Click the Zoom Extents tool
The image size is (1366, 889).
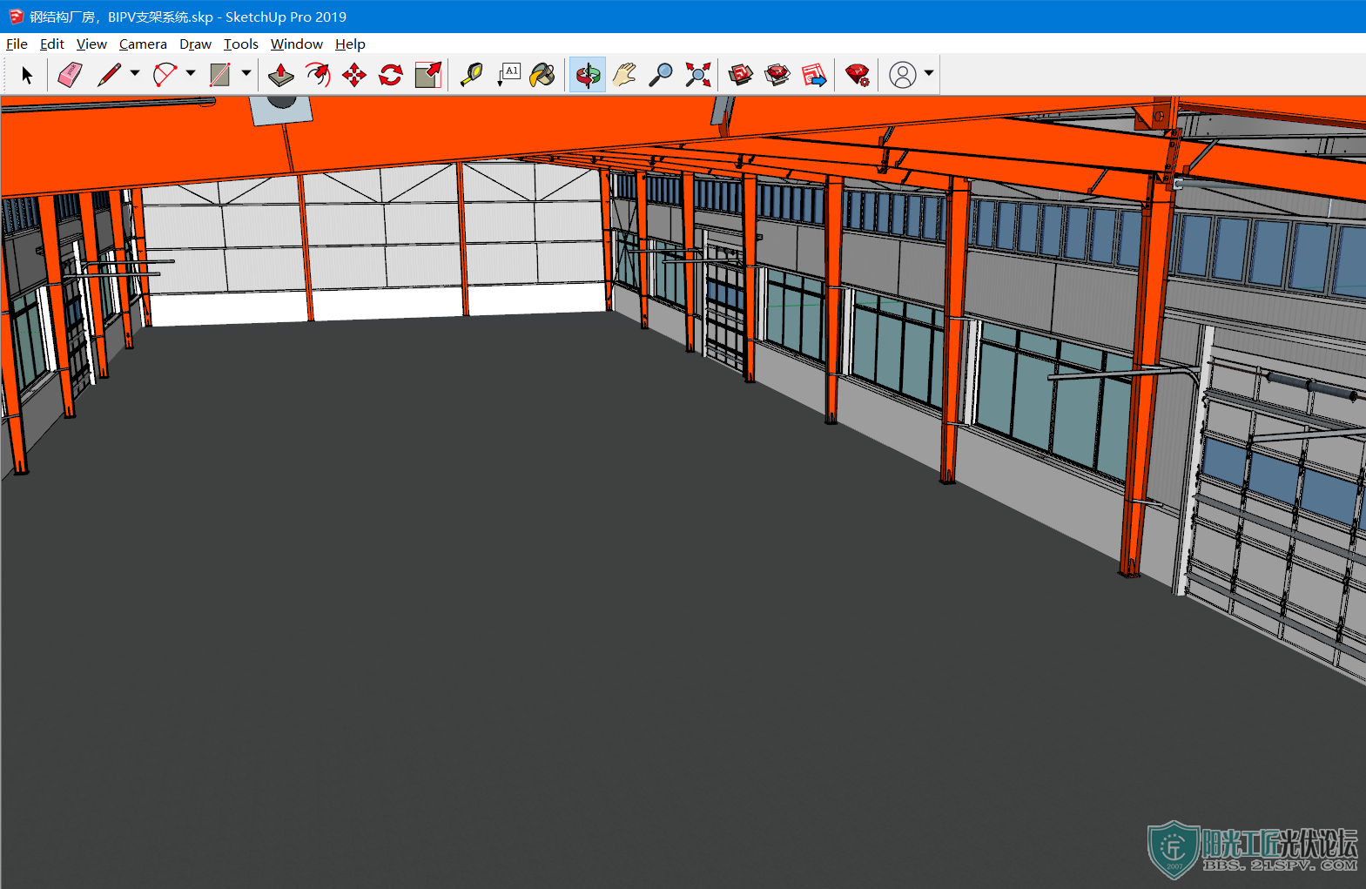coord(697,76)
